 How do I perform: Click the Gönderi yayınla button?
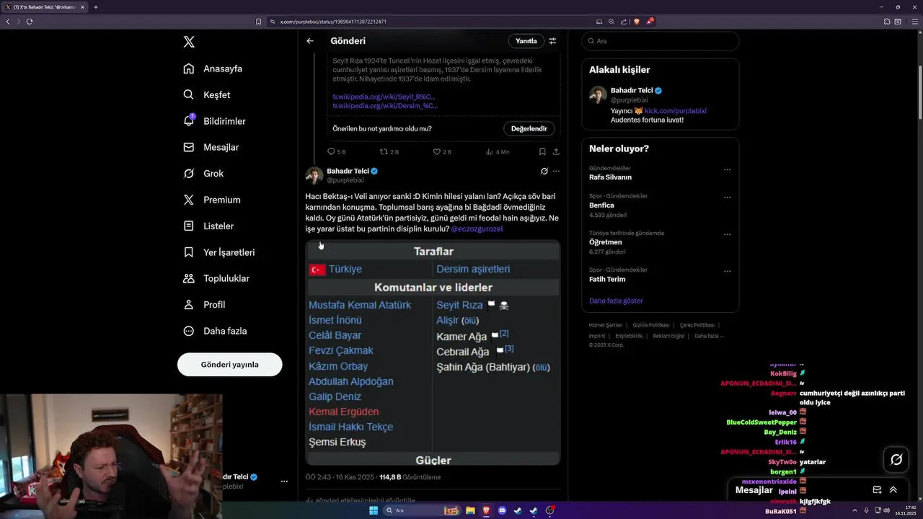click(229, 365)
